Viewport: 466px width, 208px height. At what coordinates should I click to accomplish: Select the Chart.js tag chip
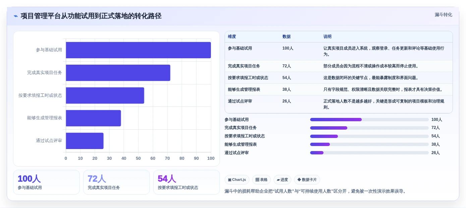point(237,180)
